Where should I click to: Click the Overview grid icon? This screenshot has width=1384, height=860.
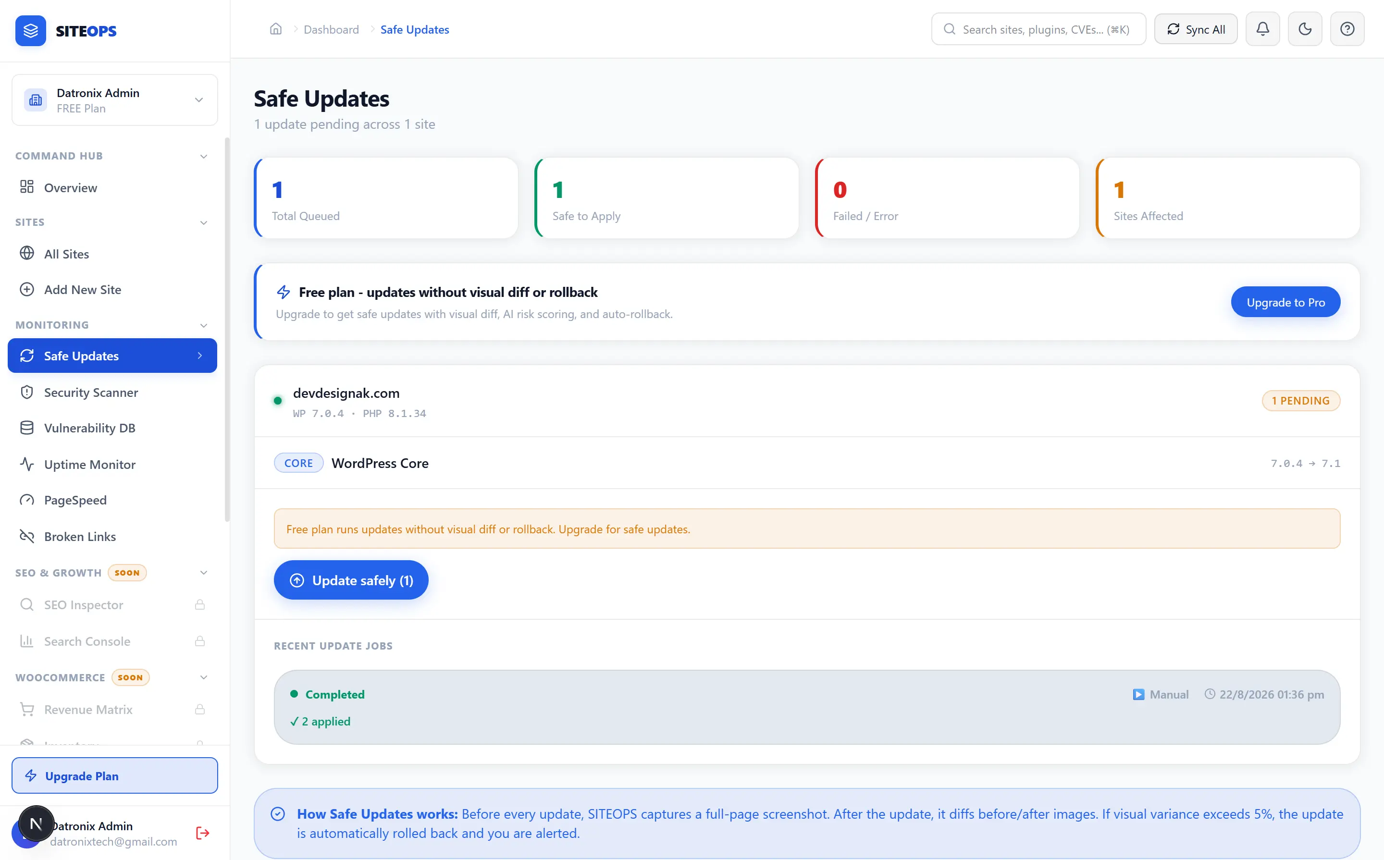click(x=27, y=187)
